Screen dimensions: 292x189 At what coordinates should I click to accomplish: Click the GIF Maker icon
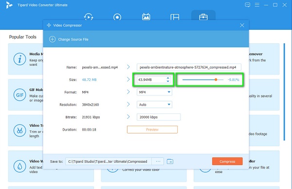[x=19, y=95]
